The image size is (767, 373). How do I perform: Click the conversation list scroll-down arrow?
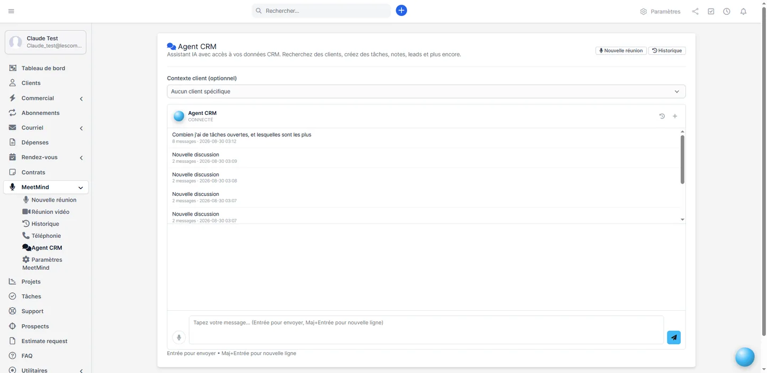[682, 220]
